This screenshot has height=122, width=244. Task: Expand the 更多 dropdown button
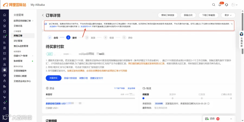228,15
